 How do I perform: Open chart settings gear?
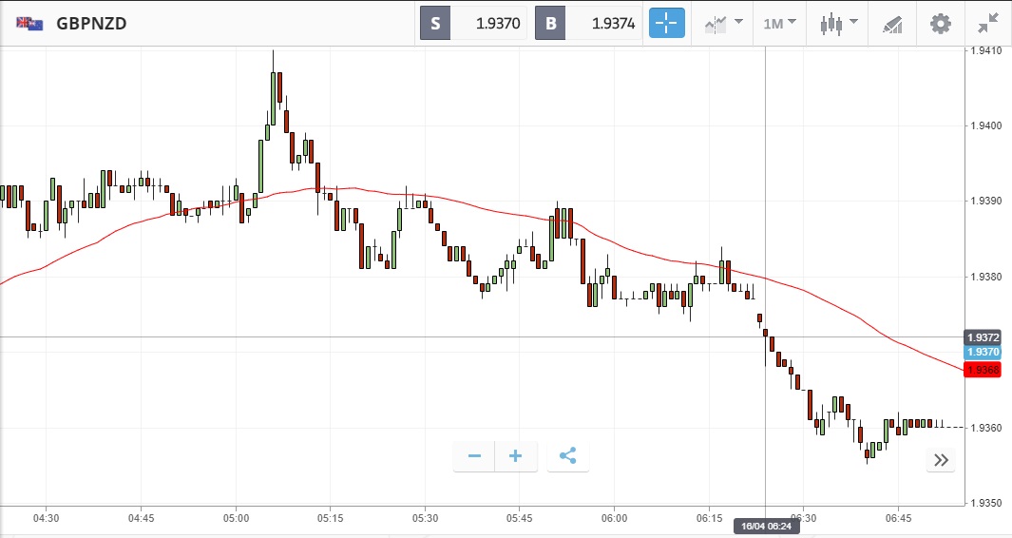tap(940, 23)
